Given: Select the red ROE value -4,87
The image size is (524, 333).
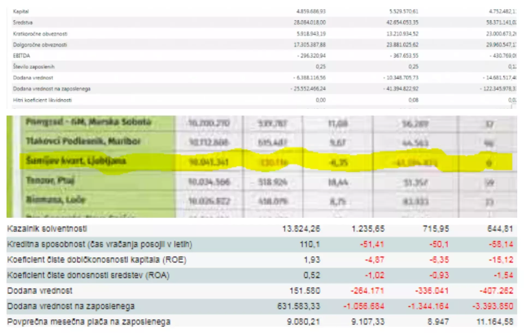Looking at the screenshot, I should click(374, 260).
